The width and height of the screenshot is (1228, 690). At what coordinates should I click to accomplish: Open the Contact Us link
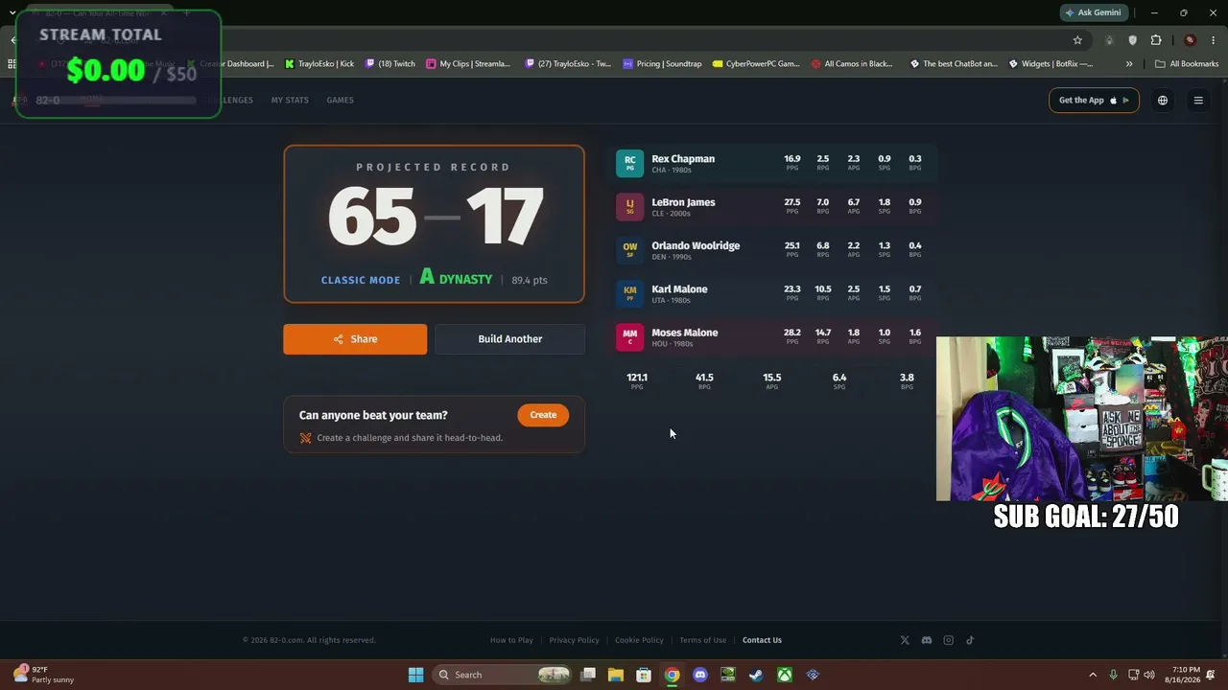click(762, 640)
